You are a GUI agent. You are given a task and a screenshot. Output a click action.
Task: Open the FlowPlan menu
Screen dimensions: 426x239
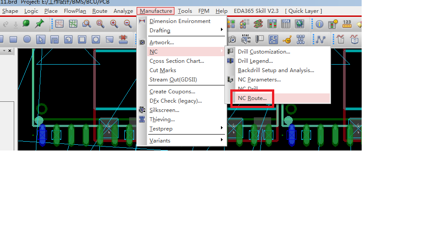(x=75, y=11)
